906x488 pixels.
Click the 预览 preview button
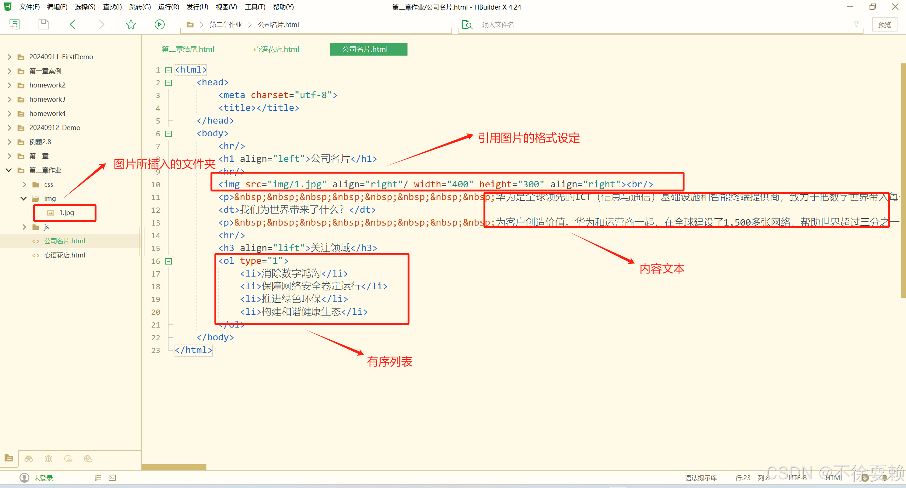point(884,24)
